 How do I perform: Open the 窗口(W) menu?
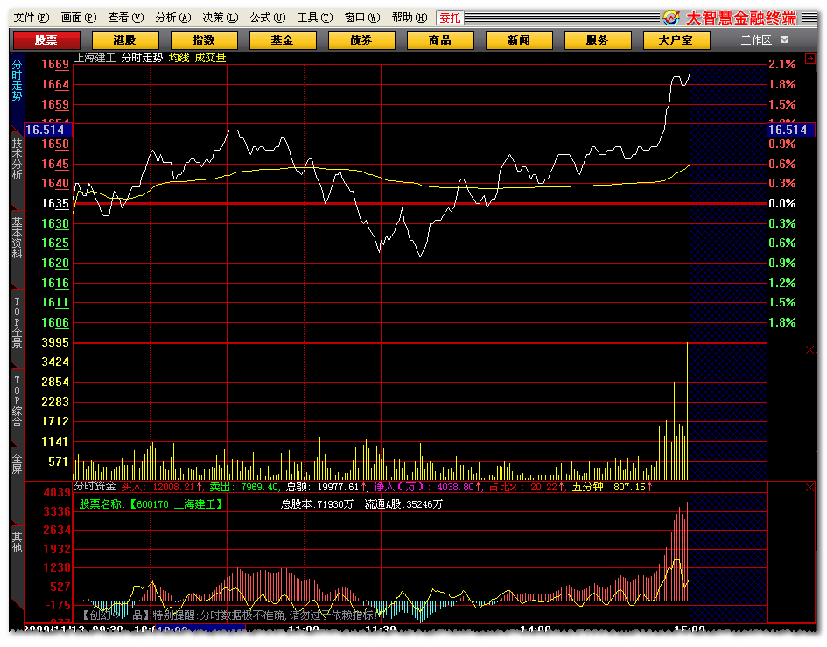[x=362, y=18]
